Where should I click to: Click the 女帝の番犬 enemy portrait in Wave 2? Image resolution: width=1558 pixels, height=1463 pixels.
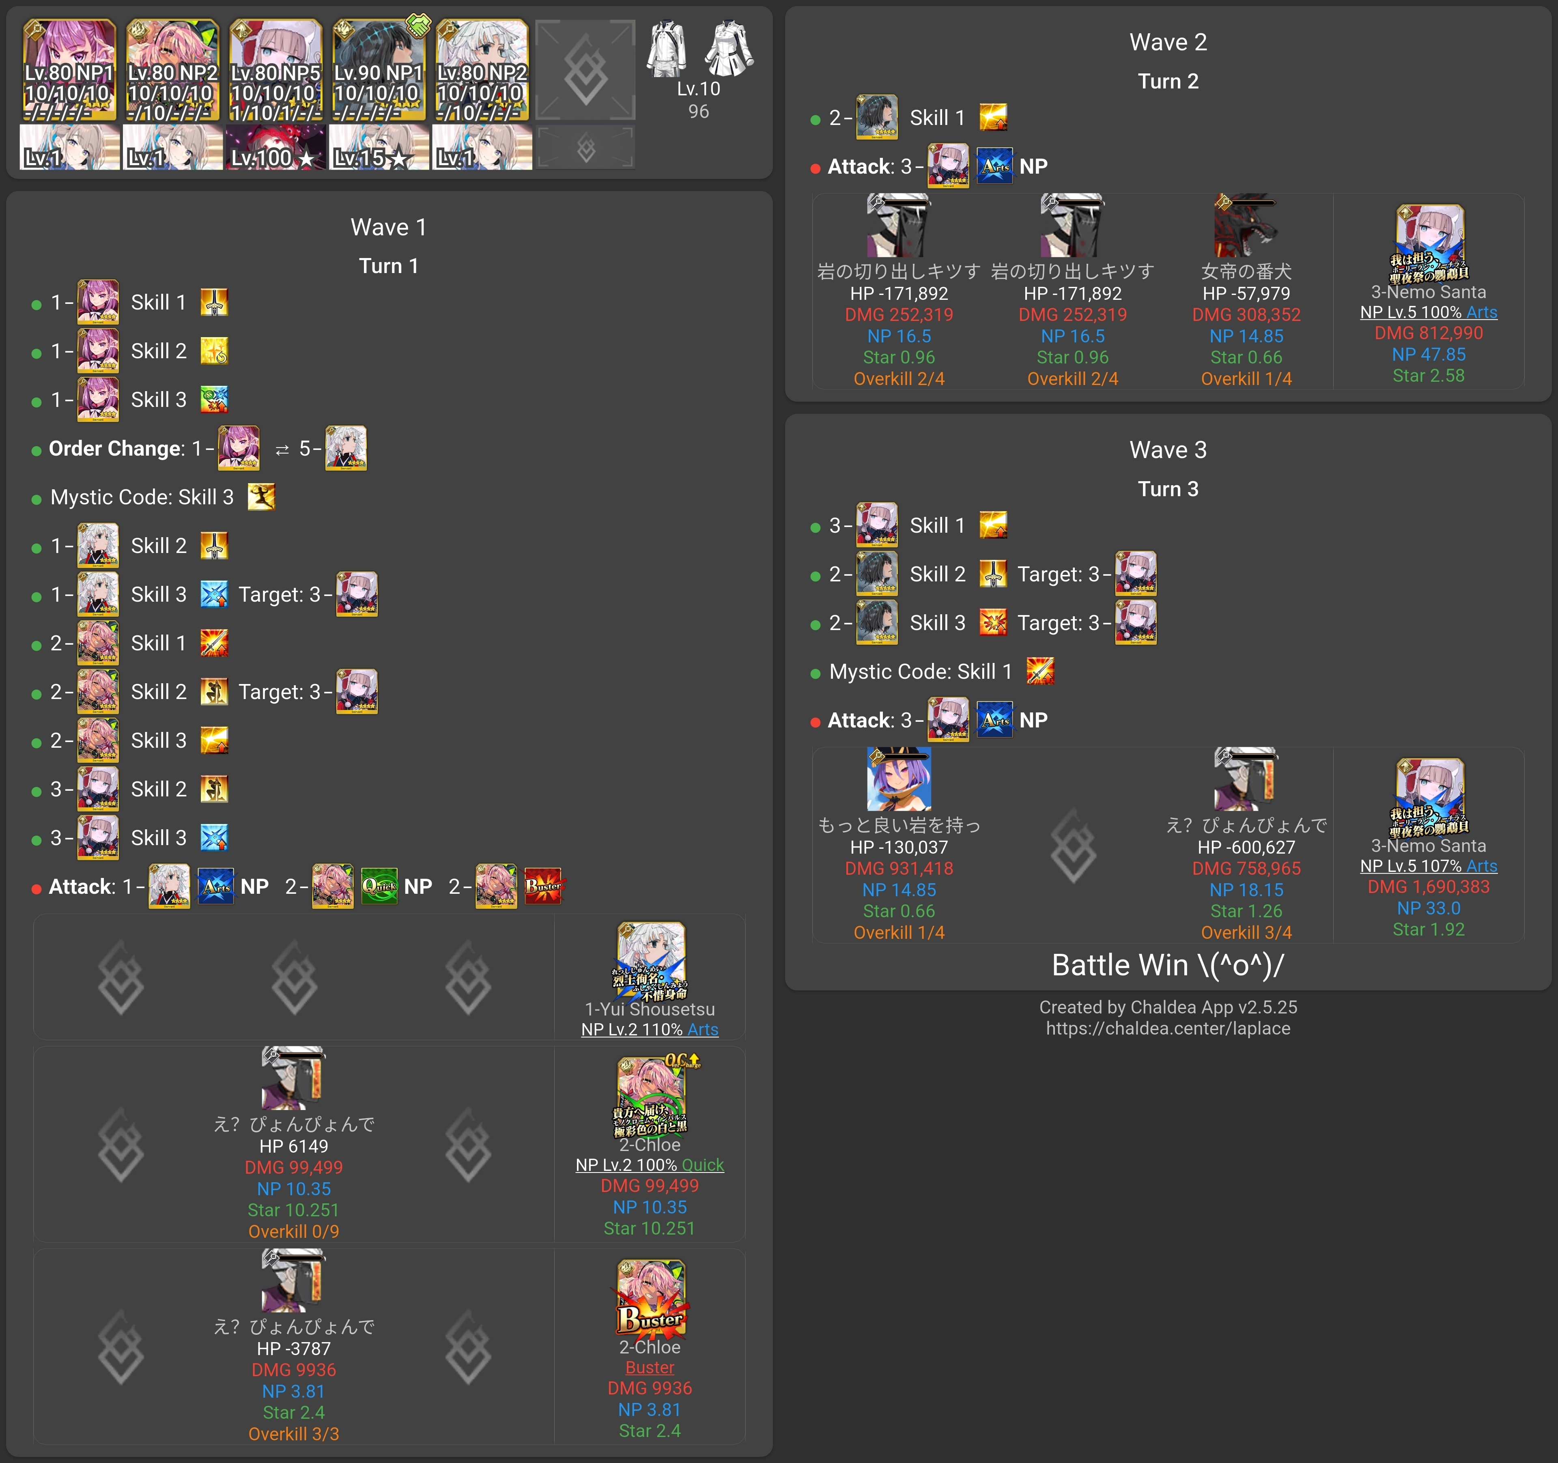(x=1245, y=226)
